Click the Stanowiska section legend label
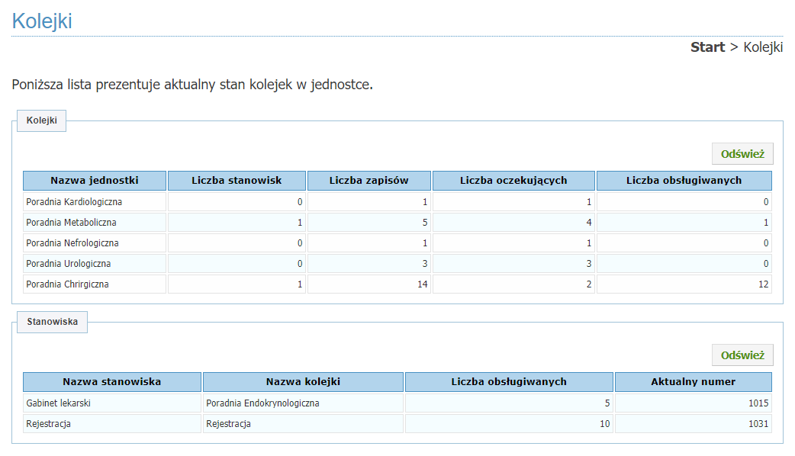The width and height of the screenshot is (795, 456). 53,323
